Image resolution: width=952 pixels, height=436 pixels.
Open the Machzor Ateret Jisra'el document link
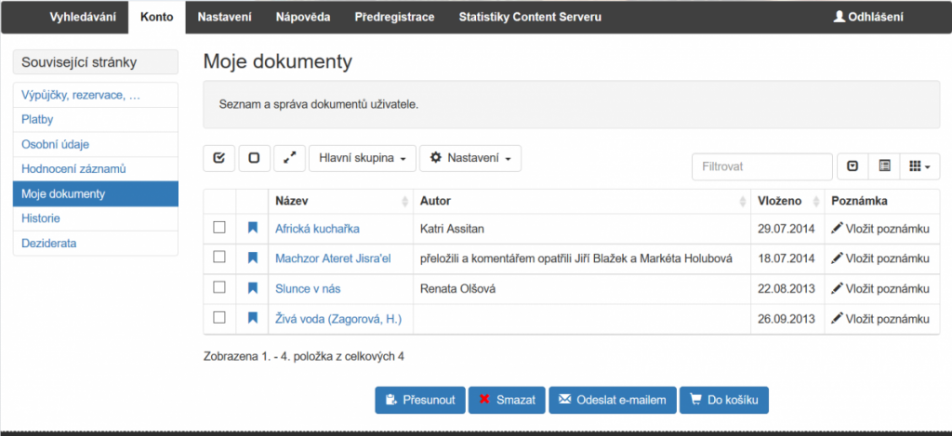click(333, 258)
